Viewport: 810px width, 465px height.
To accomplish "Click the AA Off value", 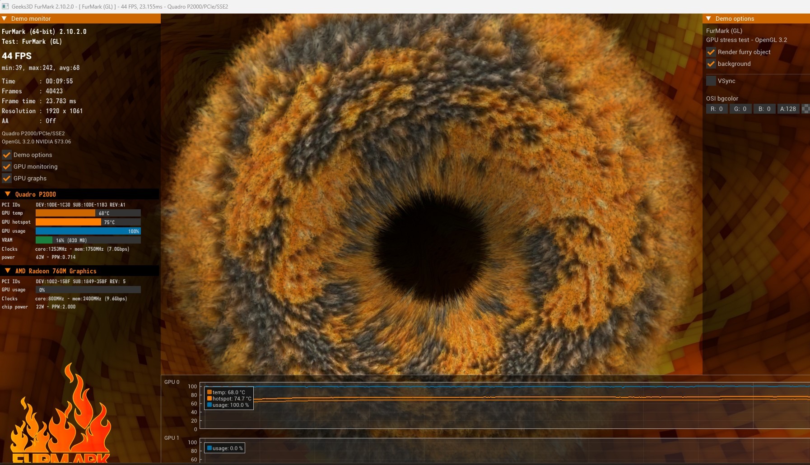I will (51, 121).
